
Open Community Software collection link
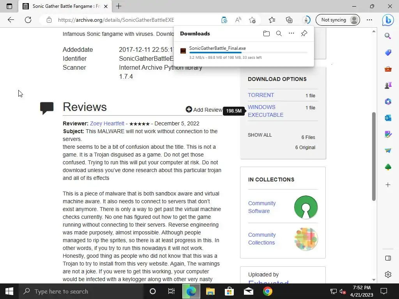tap(262, 207)
